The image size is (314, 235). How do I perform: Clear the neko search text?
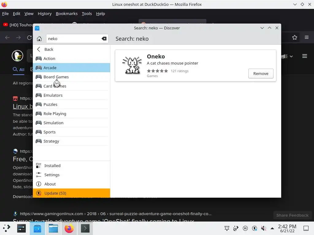(104, 39)
